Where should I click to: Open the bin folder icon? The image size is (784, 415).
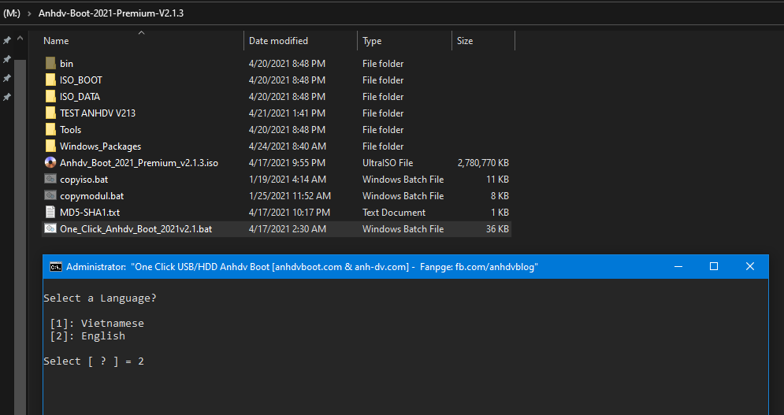(x=50, y=64)
